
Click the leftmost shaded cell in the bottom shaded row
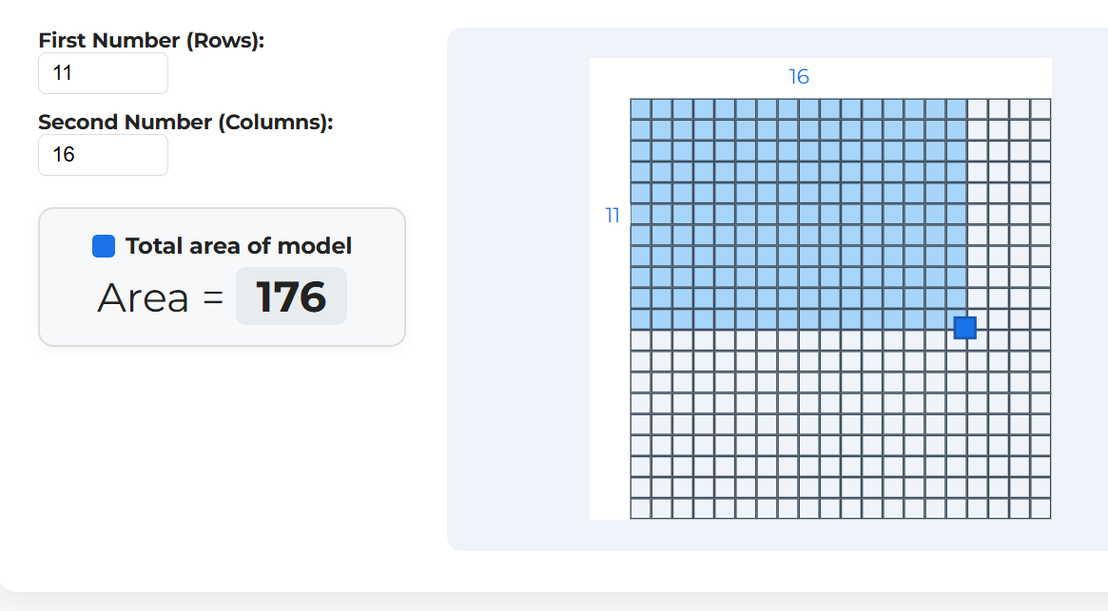pyautogui.click(x=641, y=319)
